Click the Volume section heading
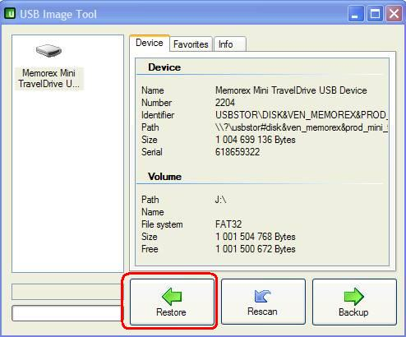Viewport: 406px width, 337px height. point(164,177)
